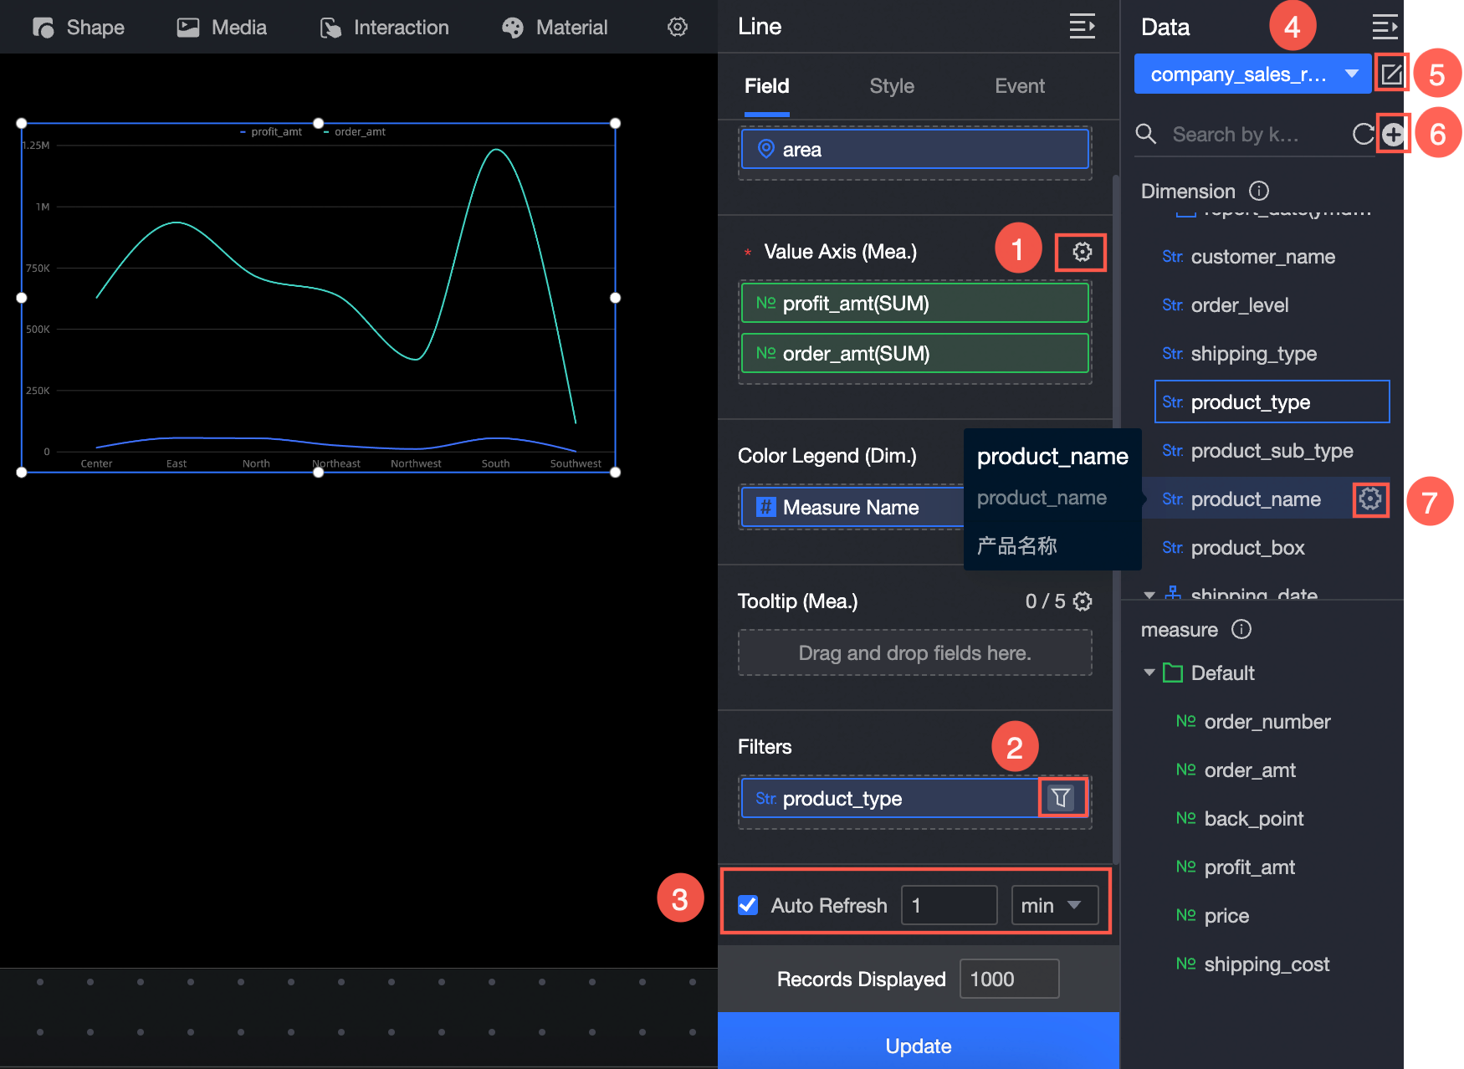1464x1069 pixels.
Task: Open the Tooltip (Mea.) settings gear
Action: (x=1083, y=601)
